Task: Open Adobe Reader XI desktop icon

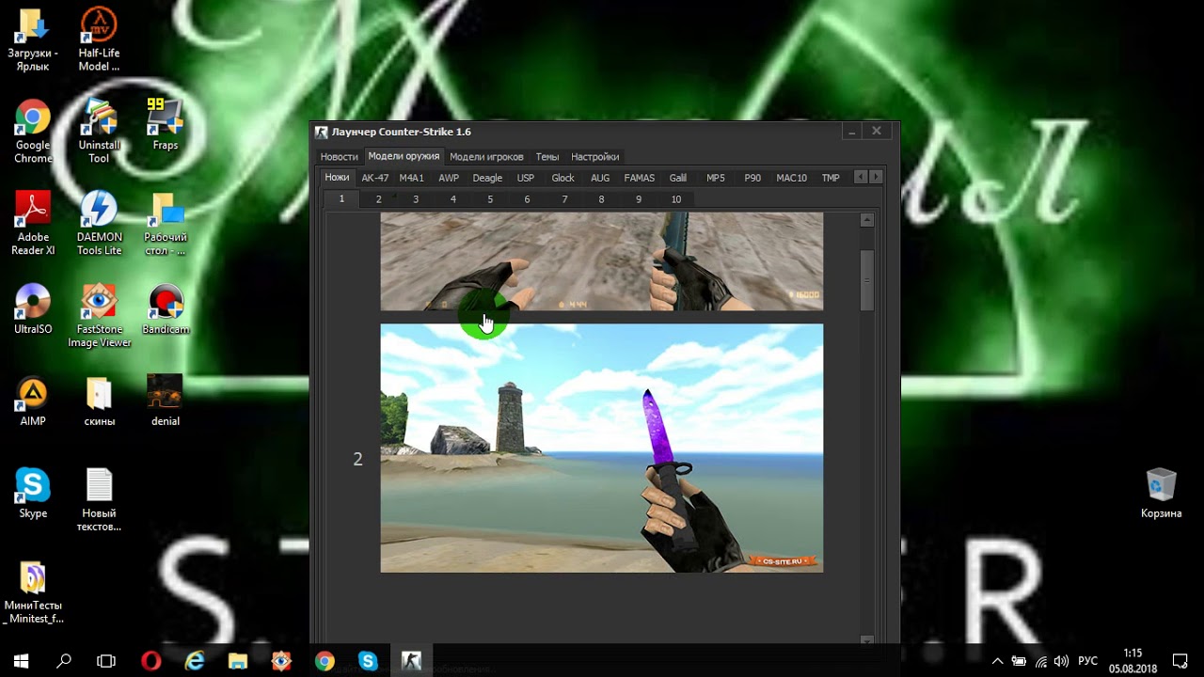Action: click(x=33, y=224)
